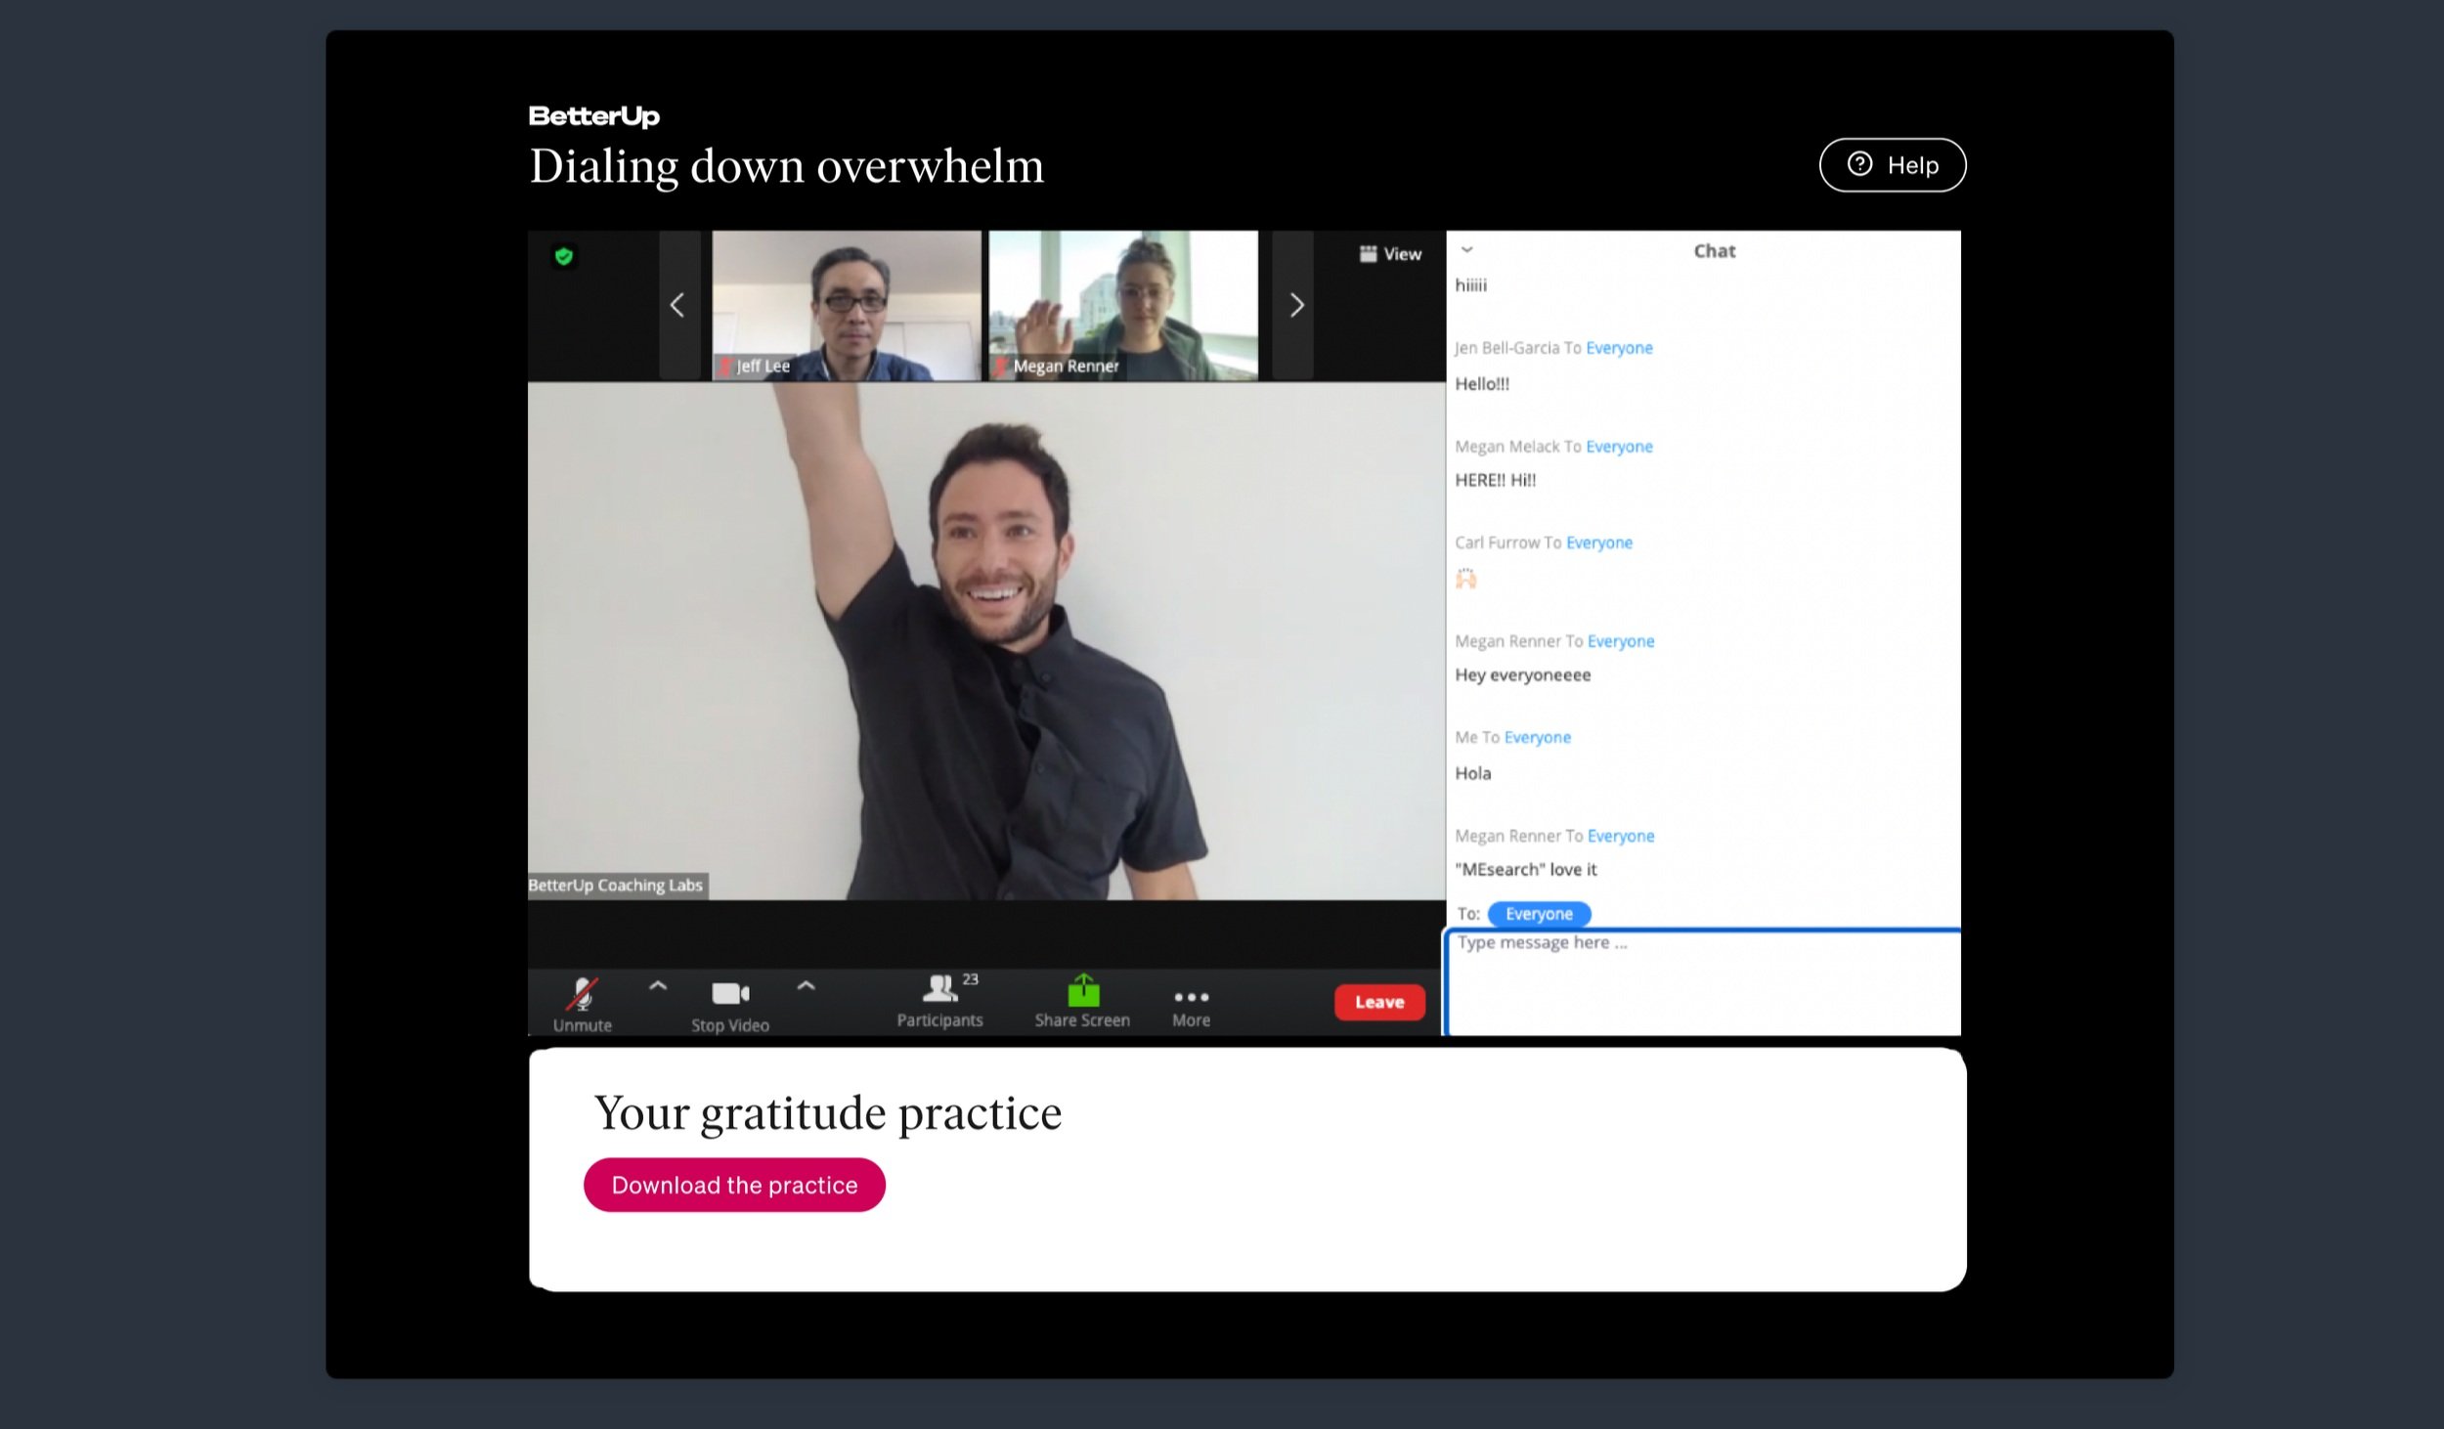Viewport: 2444px width, 1429px height.
Task: Click the raised-hands emoji in chat
Action: tap(1465, 580)
